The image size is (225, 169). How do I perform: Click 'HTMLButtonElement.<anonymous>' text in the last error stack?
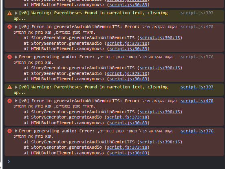point(68,153)
